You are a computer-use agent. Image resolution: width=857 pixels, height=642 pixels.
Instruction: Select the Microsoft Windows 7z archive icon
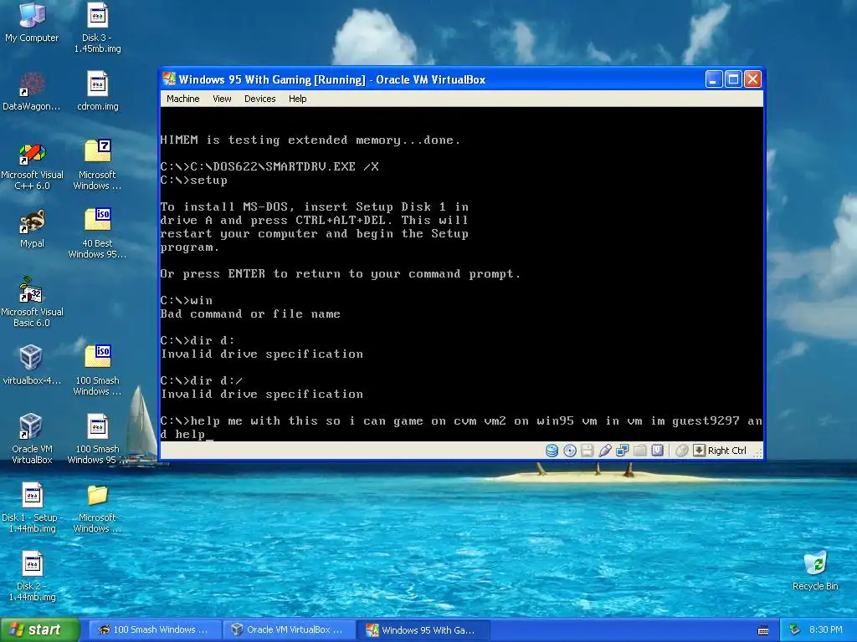97,165
